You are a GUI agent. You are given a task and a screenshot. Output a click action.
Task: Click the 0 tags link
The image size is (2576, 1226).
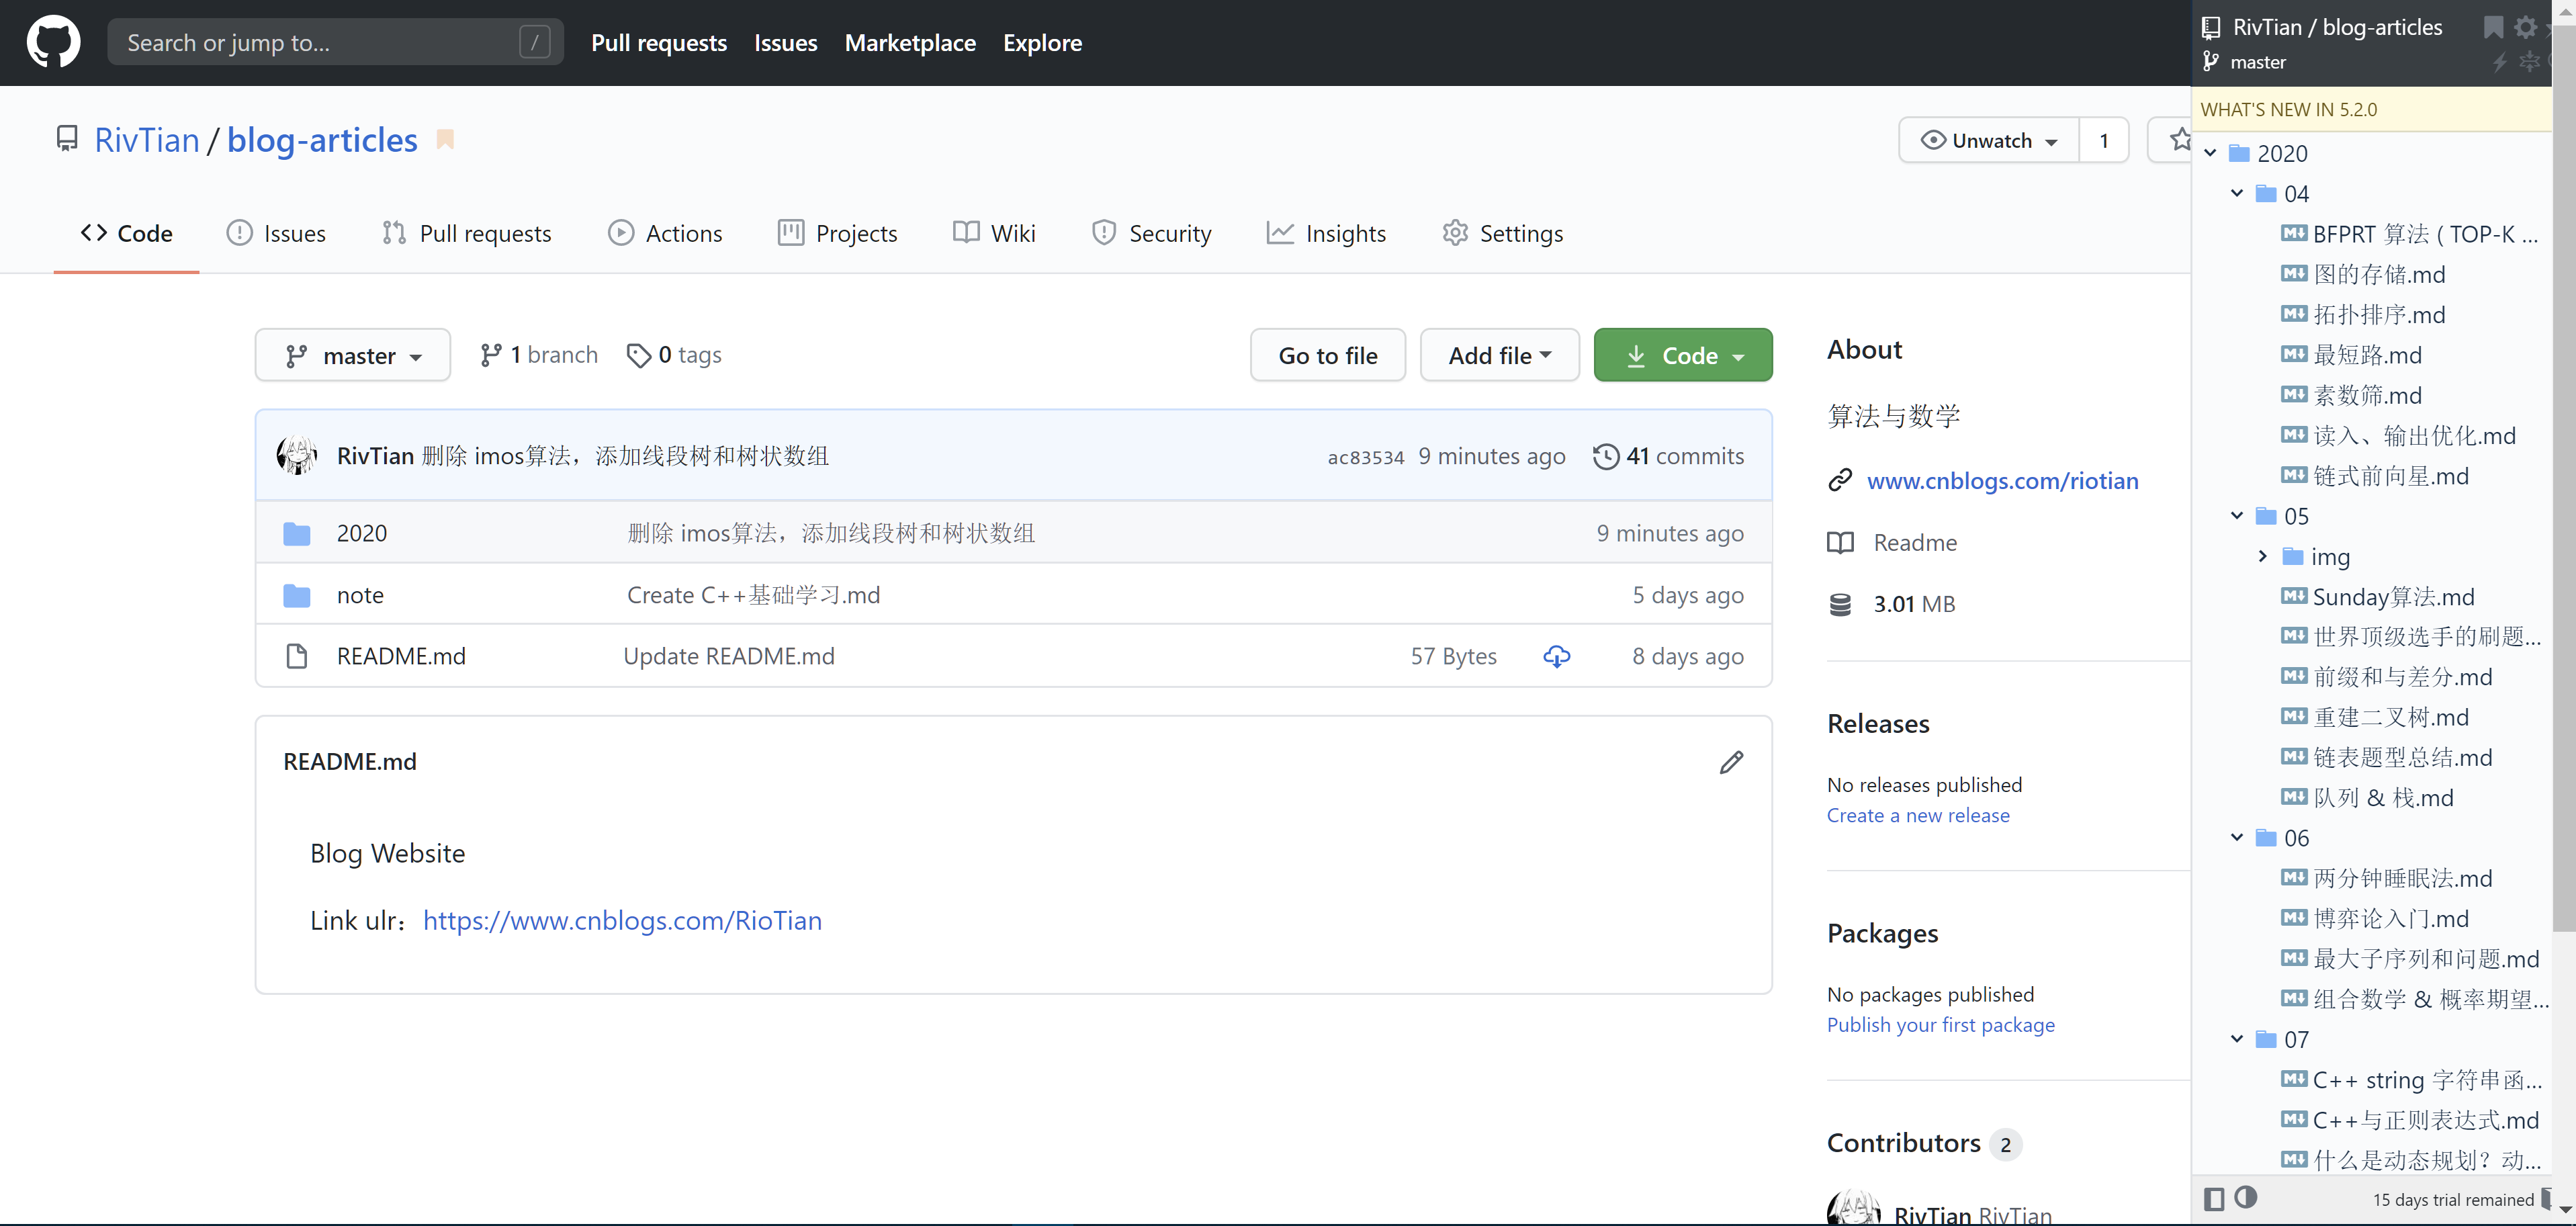pyautogui.click(x=674, y=355)
